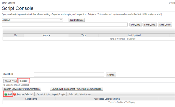
Task: Focus the Object ID input field
Action: (69, 75)
